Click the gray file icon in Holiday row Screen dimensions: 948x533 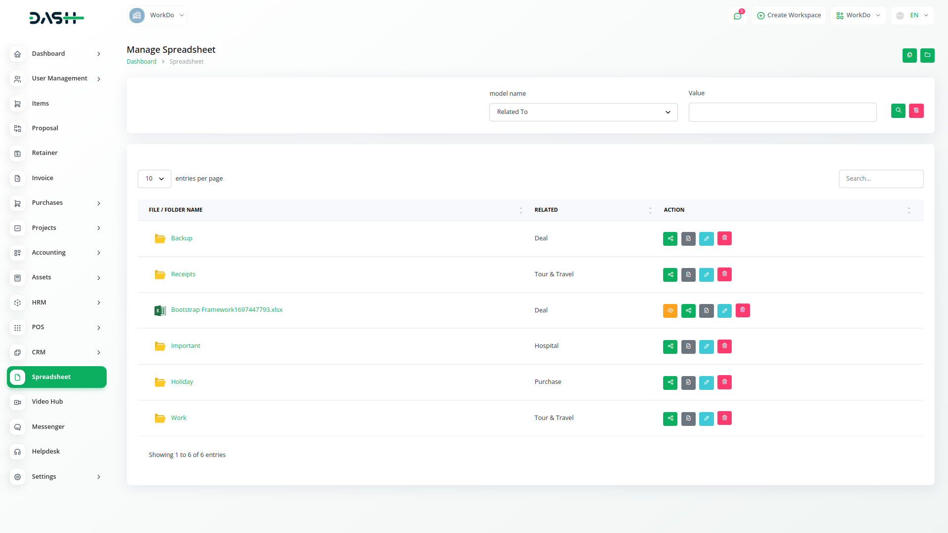tap(688, 382)
